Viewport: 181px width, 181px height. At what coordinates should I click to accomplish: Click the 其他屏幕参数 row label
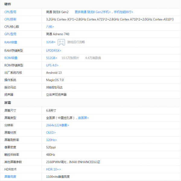click(13, 162)
